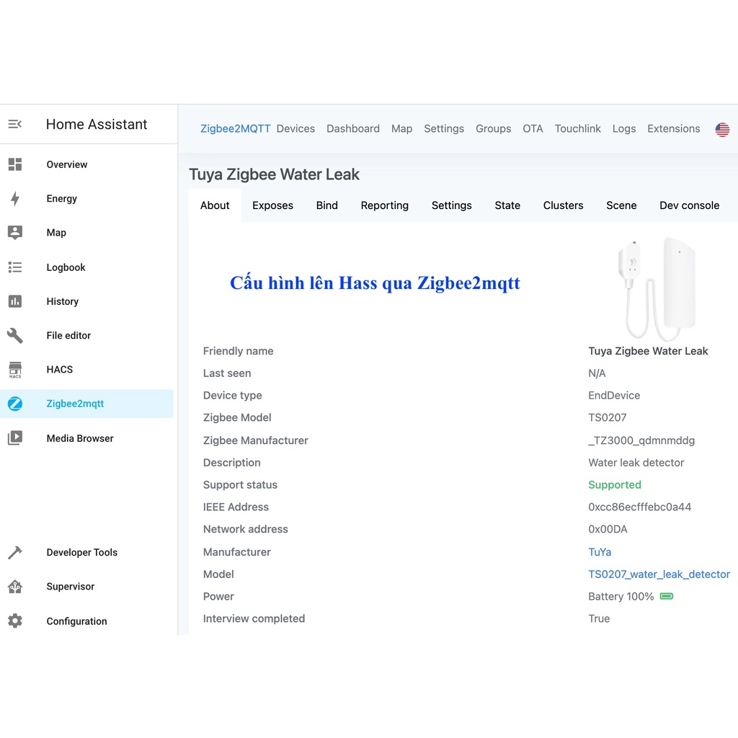Open Developer Tools hammer icon
Image resolution: width=738 pixels, height=738 pixels.
15,553
